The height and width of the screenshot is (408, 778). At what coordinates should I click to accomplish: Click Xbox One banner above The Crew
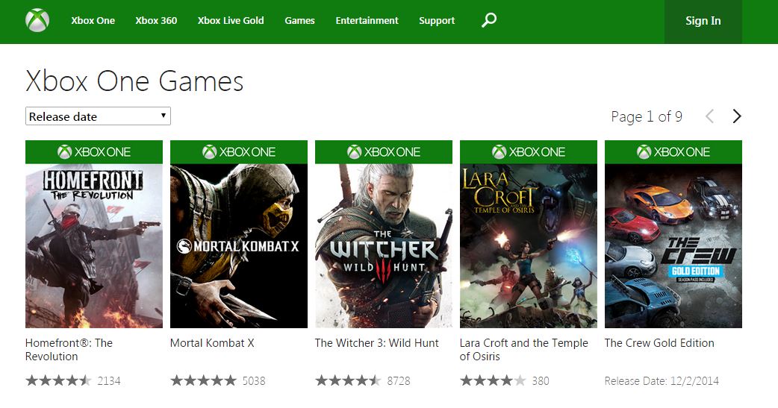coord(673,152)
